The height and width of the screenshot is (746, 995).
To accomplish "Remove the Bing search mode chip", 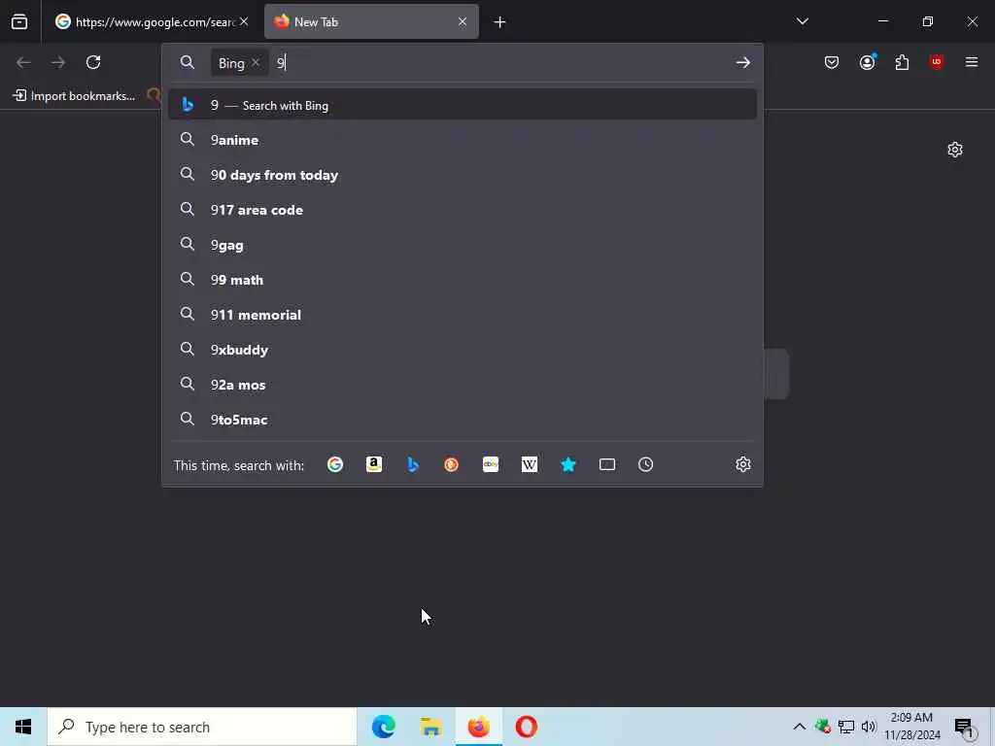I will click(x=256, y=62).
